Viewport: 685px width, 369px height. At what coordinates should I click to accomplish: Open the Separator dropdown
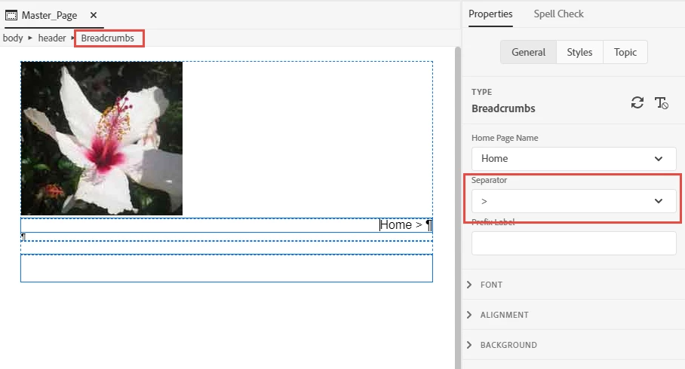click(573, 201)
